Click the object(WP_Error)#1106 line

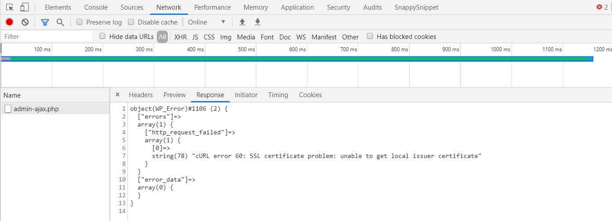(x=179, y=109)
